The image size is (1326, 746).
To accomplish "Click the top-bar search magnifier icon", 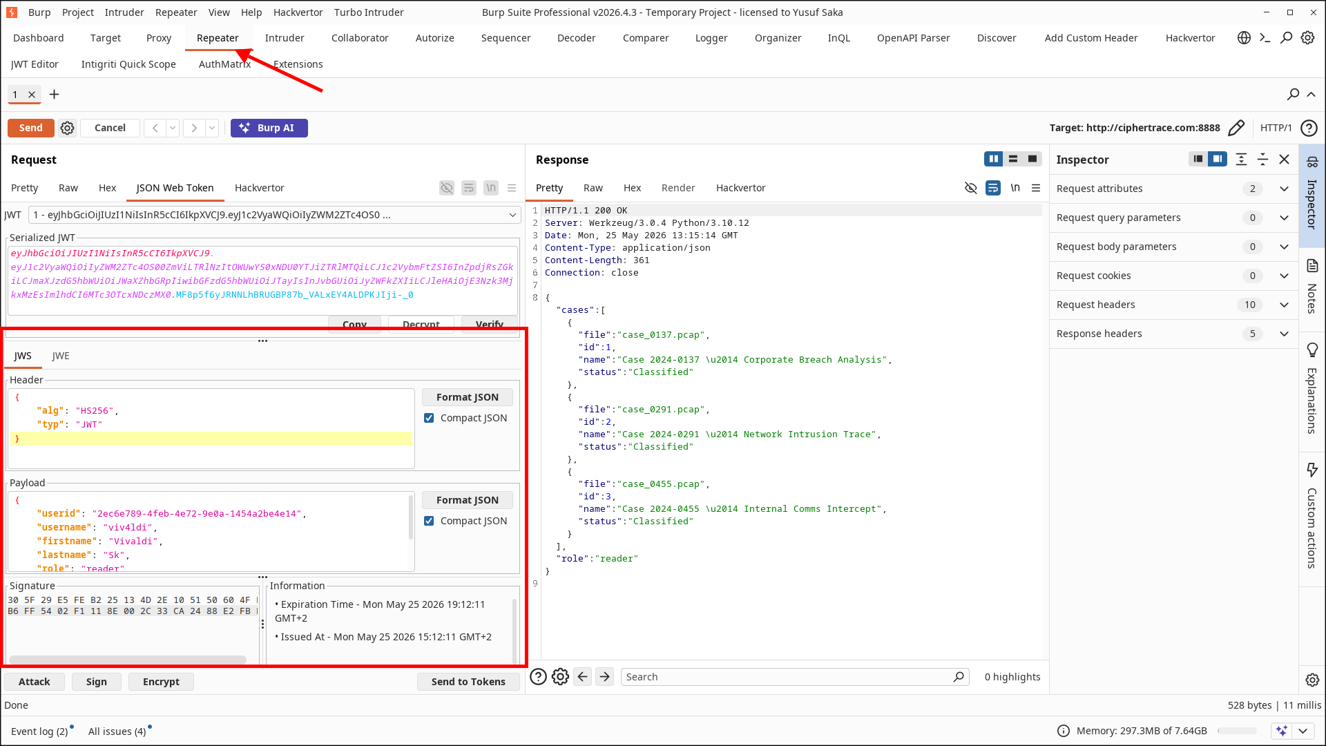I will tap(1286, 38).
